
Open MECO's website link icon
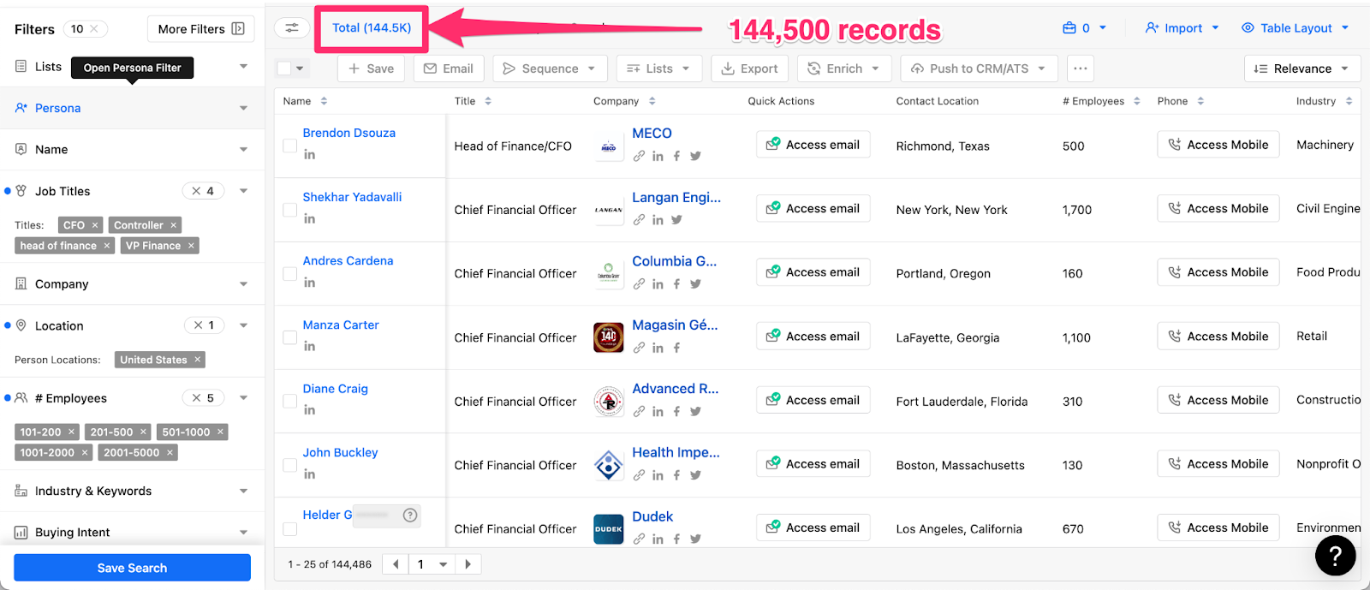(x=640, y=156)
